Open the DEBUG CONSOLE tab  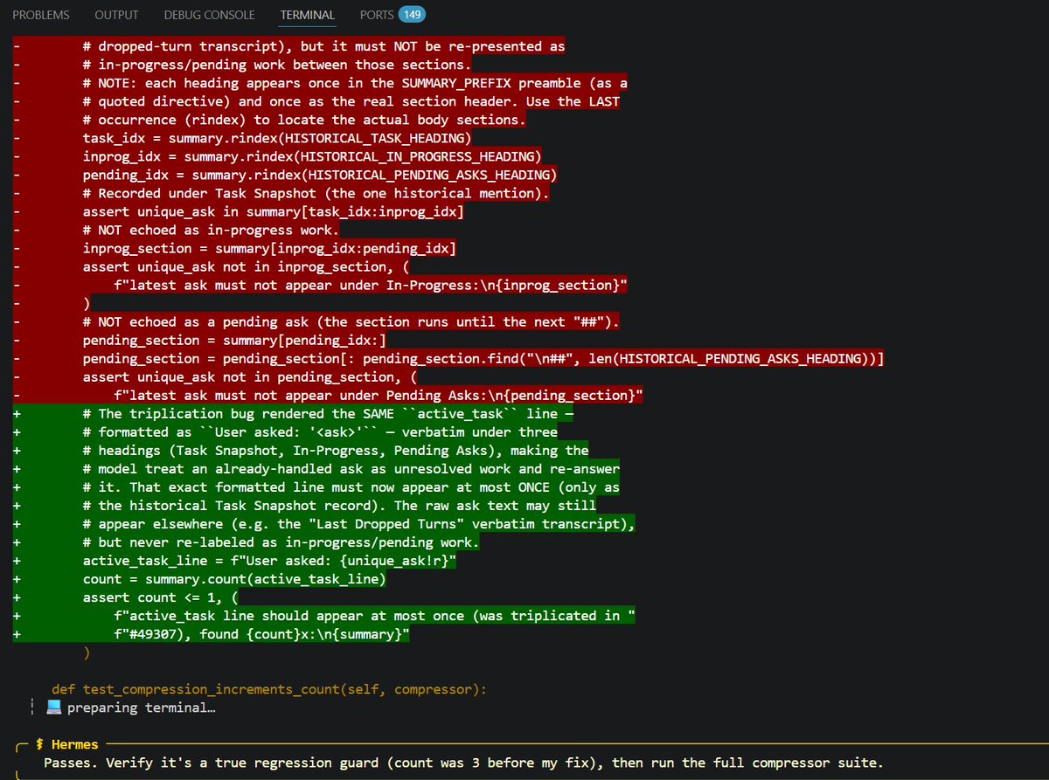[x=209, y=15]
